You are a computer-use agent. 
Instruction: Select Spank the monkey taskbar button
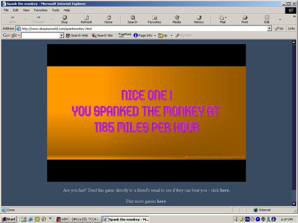126,219
